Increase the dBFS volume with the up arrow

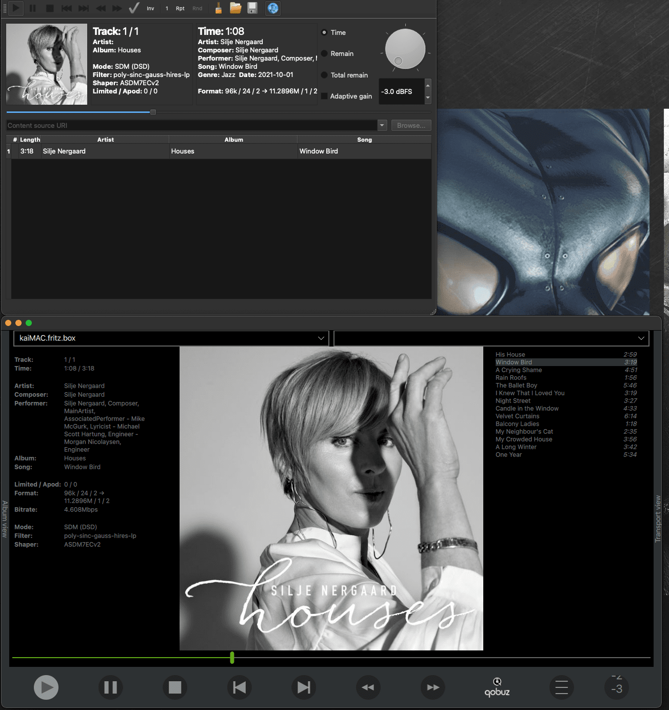[428, 85]
